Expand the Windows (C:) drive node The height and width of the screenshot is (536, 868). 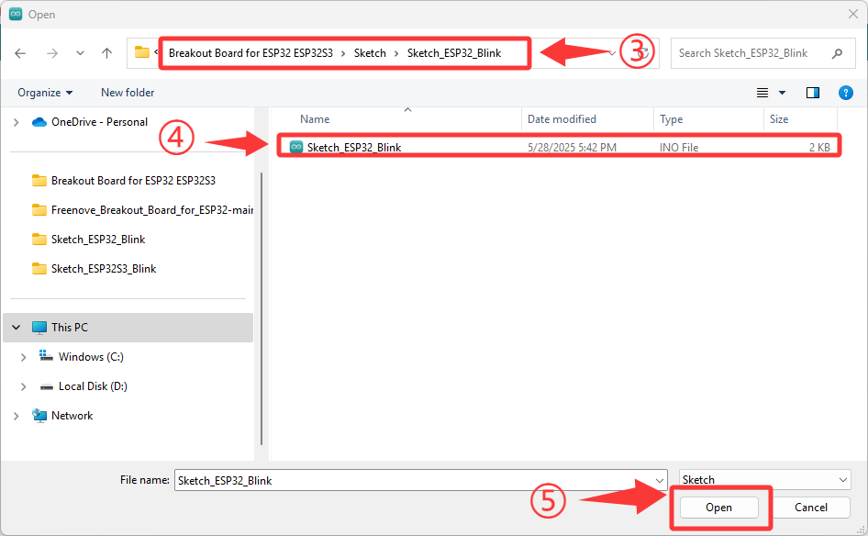click(x=23, y=357)
